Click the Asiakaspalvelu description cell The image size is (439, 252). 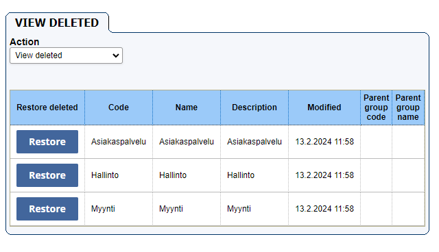click(254, 142)
